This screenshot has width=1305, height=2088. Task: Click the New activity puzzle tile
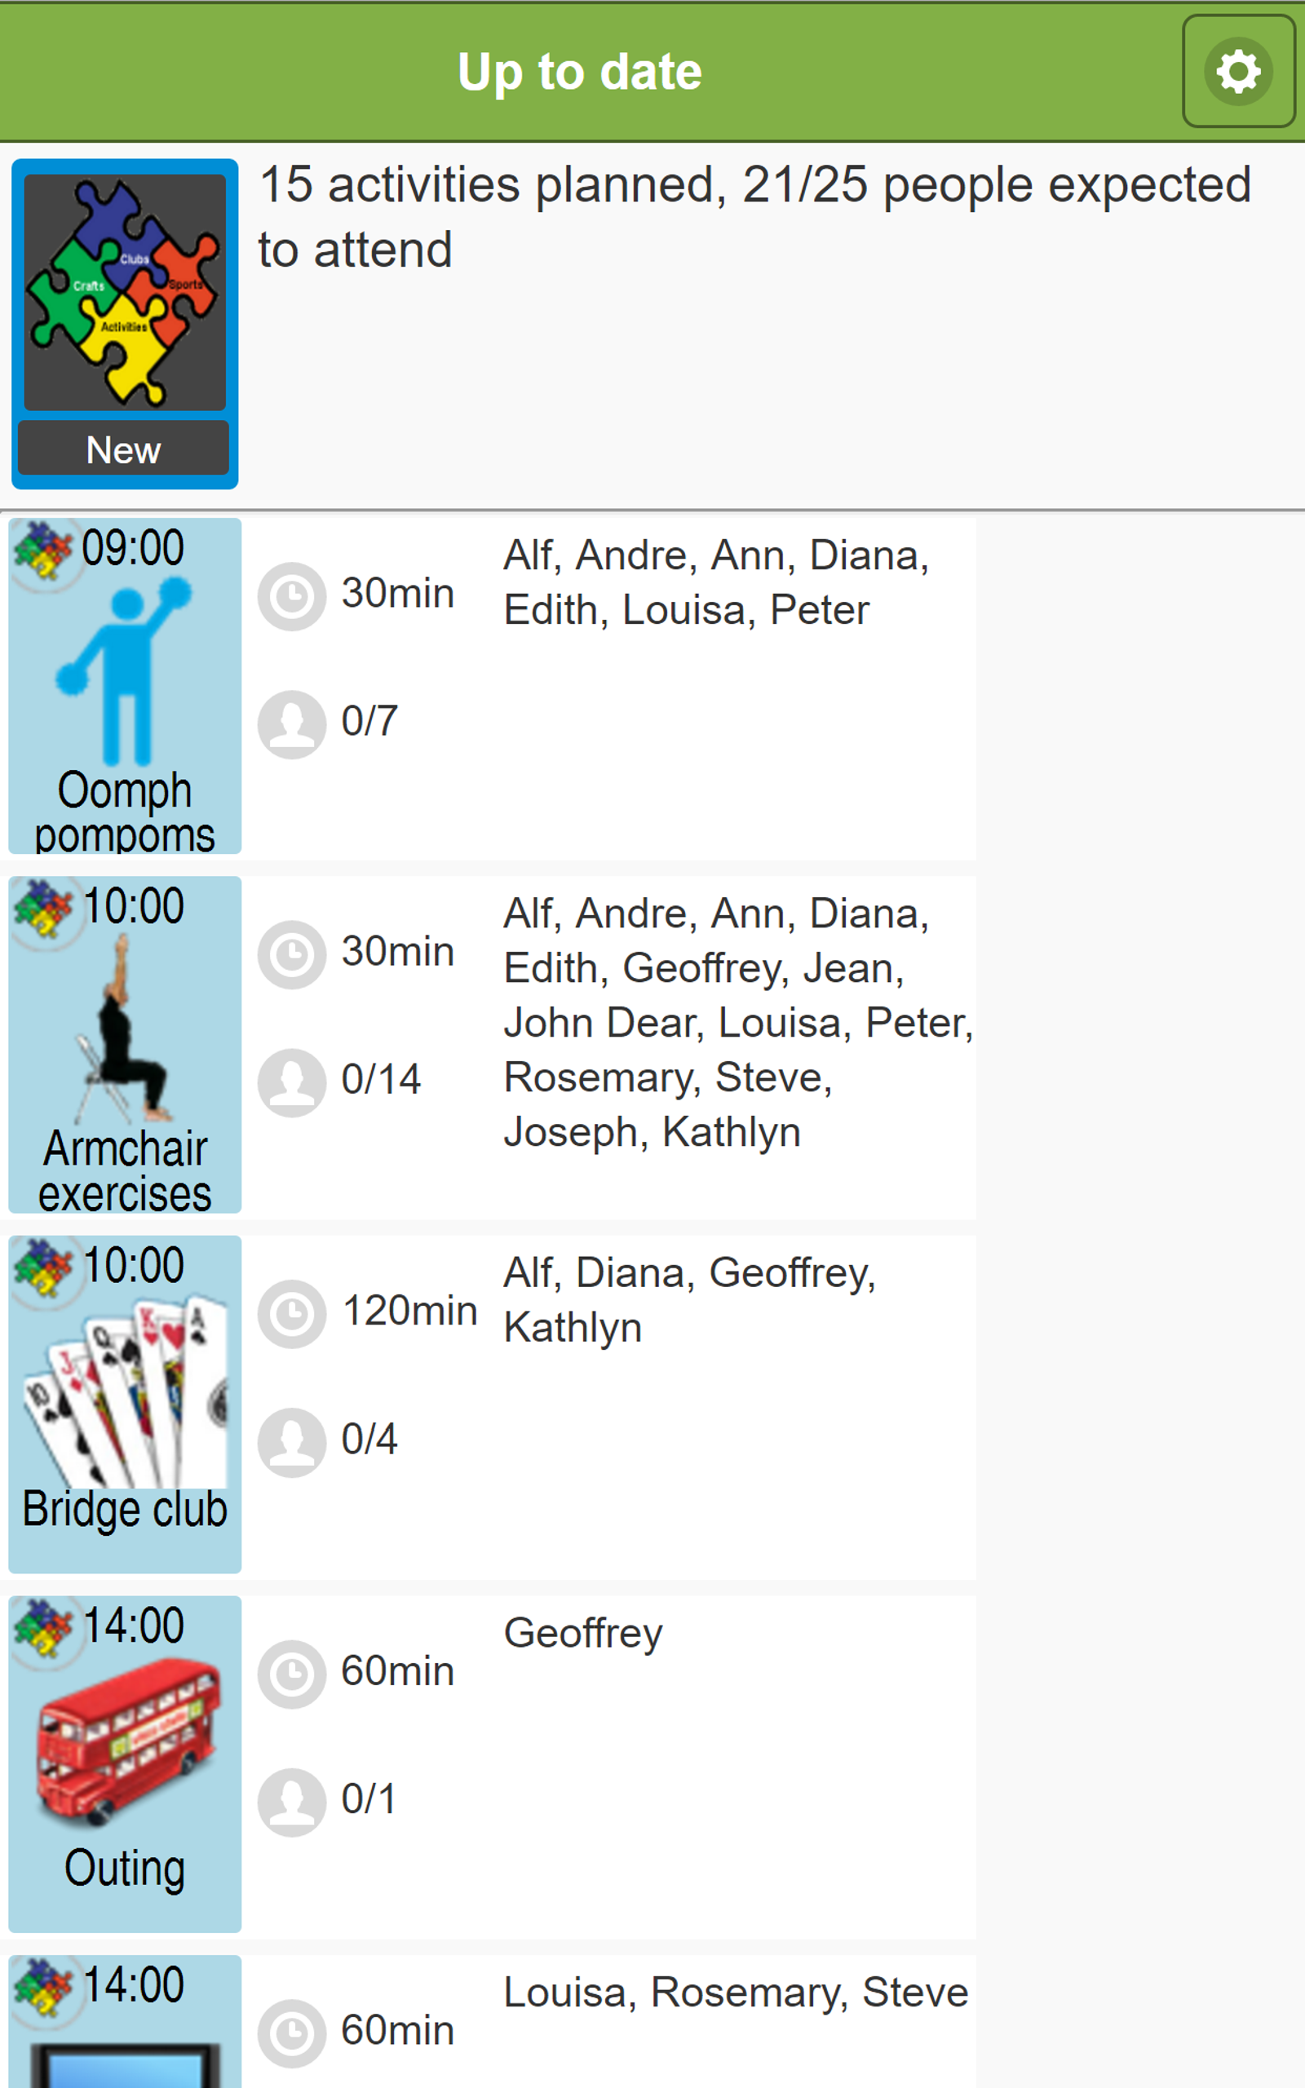[125, 324]
